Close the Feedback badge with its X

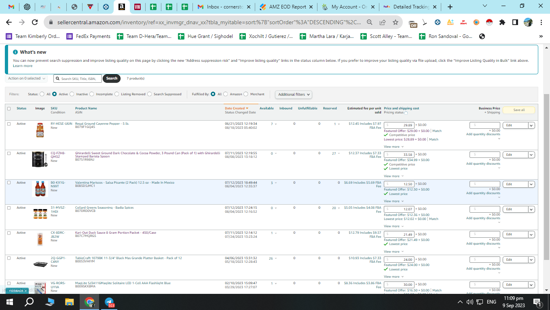25,291
